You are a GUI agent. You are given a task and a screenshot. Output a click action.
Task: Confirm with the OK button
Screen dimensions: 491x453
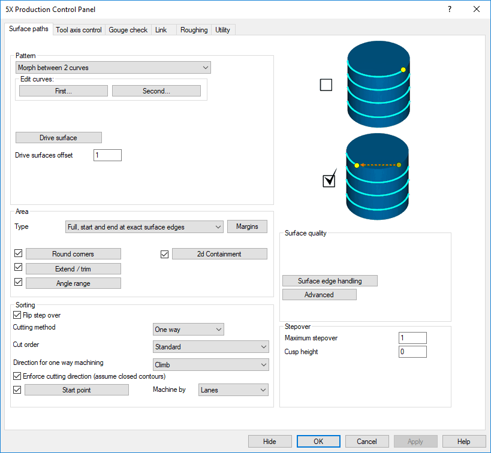[x=318, y=442]
